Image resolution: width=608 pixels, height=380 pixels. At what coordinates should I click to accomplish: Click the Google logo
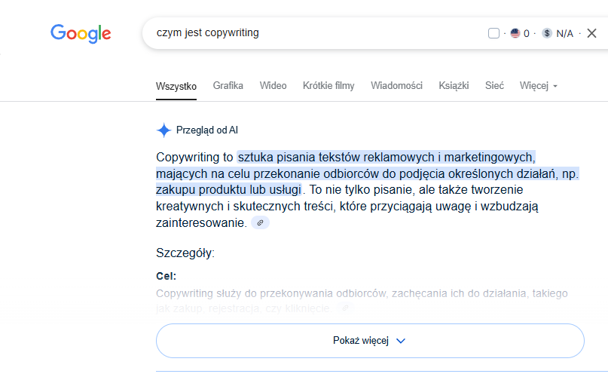tap(81, 33)
